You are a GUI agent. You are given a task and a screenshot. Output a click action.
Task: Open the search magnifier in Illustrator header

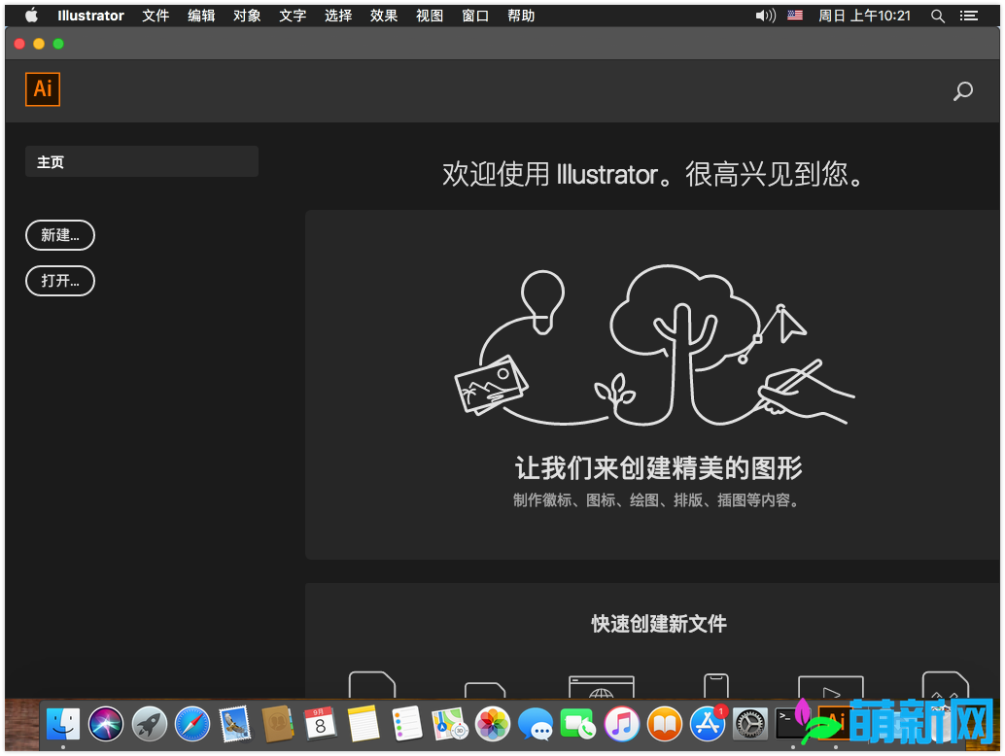(x=962, y=91)
